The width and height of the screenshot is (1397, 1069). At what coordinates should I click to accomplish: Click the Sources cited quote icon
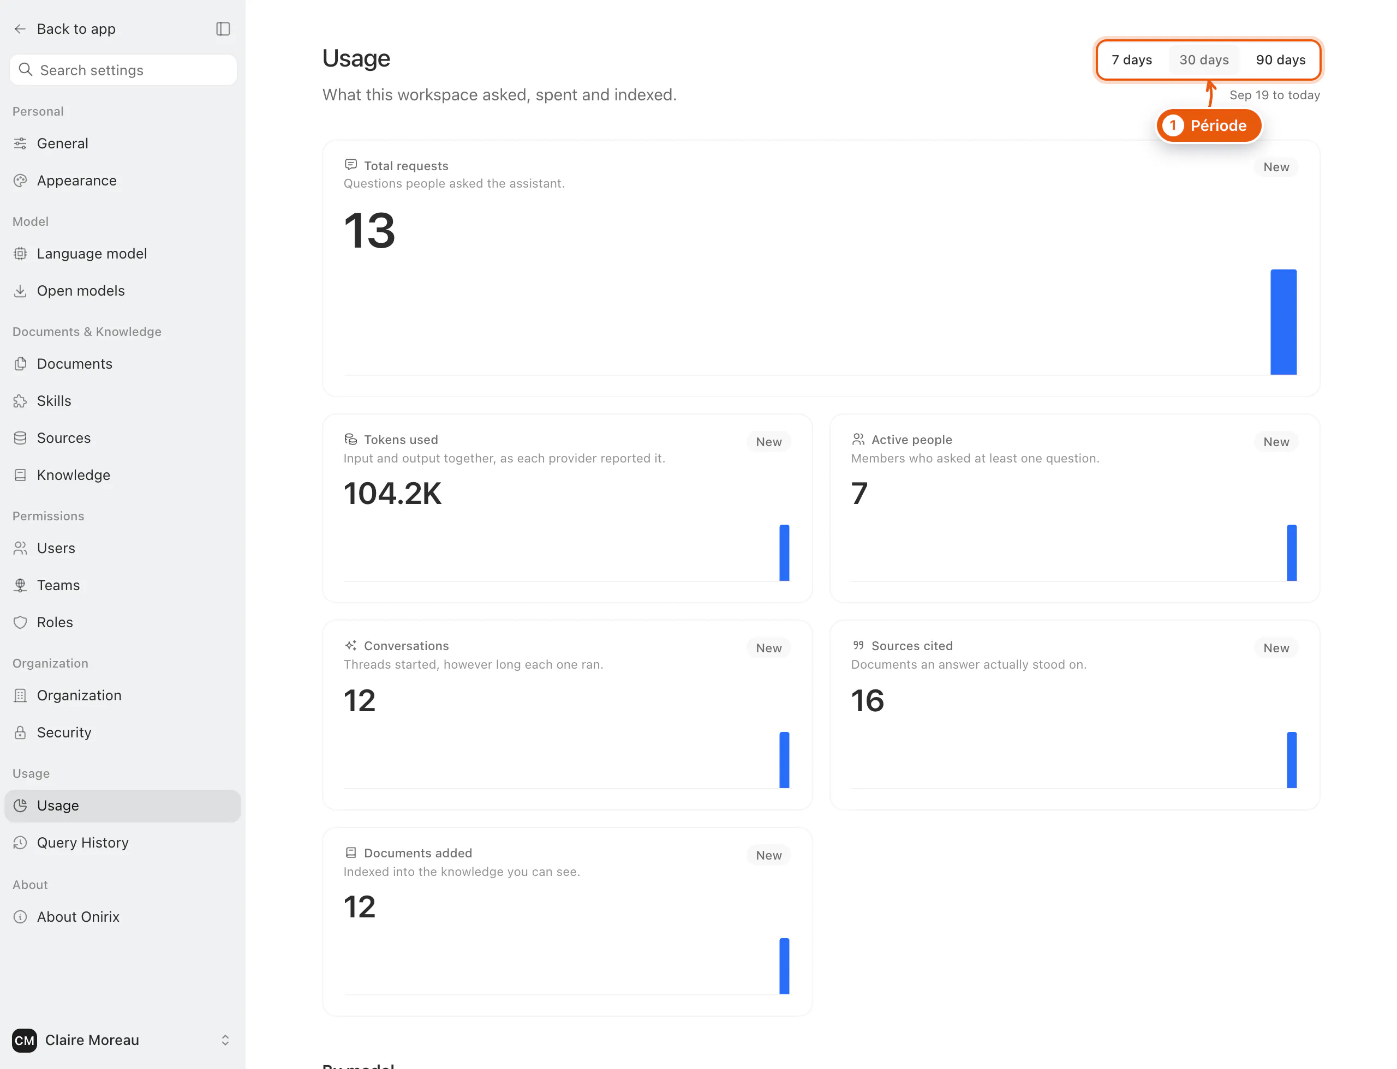point(858,645)
